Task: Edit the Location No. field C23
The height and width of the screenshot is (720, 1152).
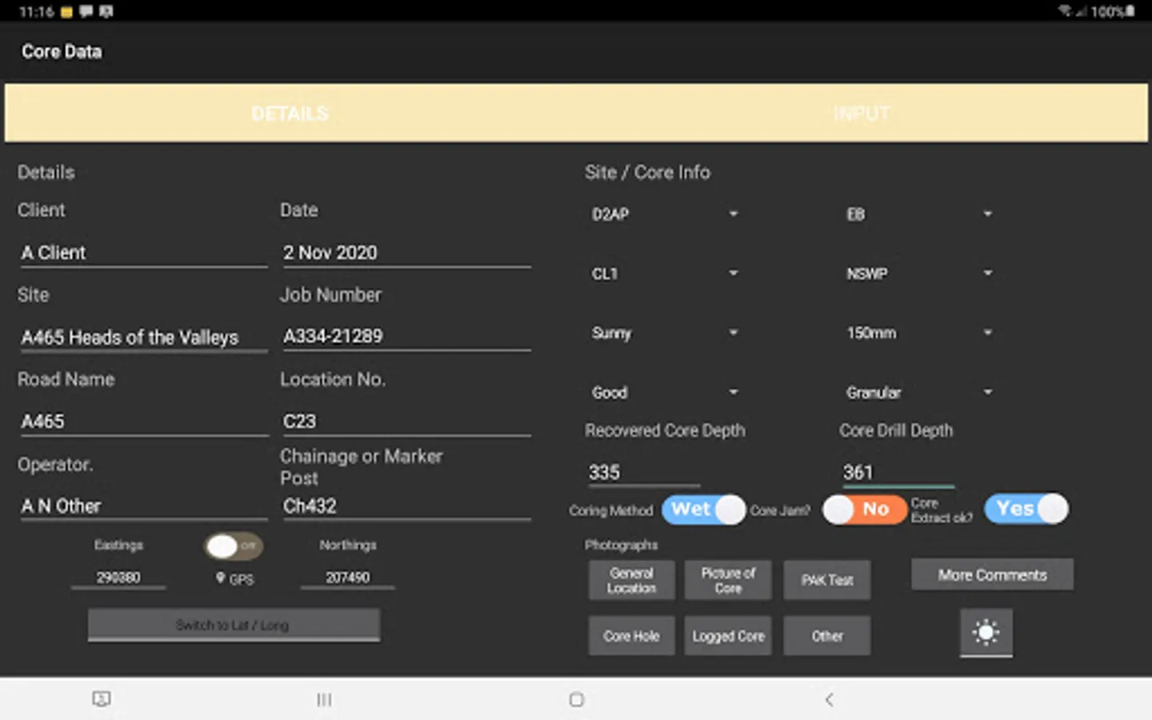Action: click(406, 422)
